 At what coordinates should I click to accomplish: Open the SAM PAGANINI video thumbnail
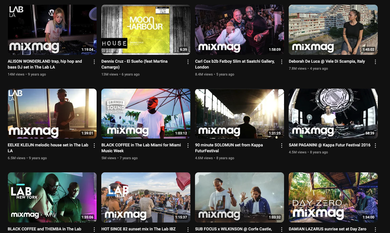[x=333, y=113]
